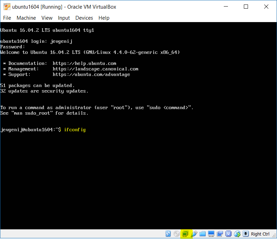Click the VirtualBox window title icon
The height and width of the screenshot is (239, 277).
pos(7,7)
